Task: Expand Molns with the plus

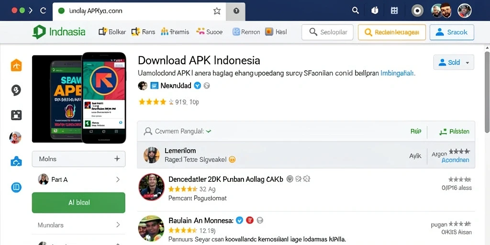Action: click(117, 159)
